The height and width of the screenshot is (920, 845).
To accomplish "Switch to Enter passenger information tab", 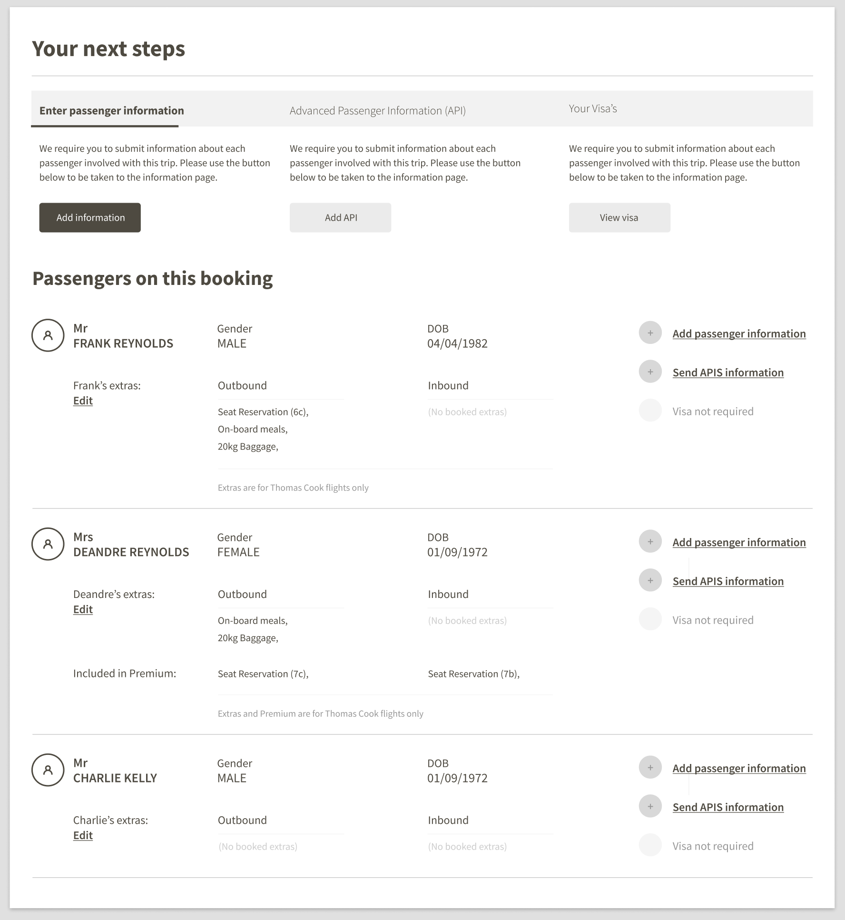I will (111, 110).
